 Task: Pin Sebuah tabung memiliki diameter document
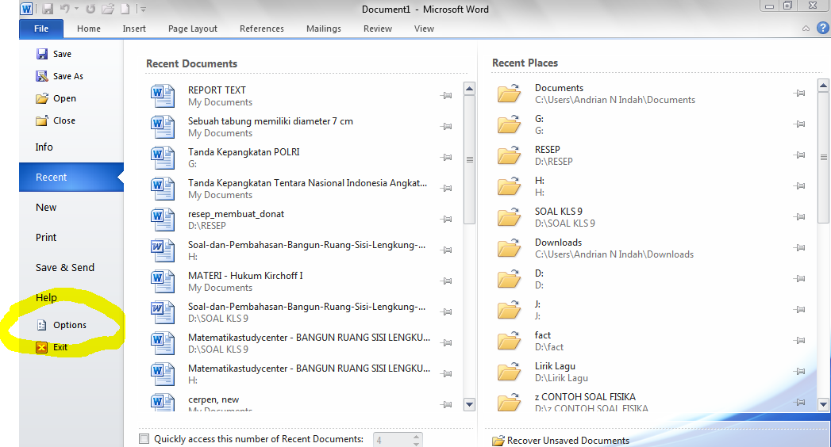(x=446, y=127)
